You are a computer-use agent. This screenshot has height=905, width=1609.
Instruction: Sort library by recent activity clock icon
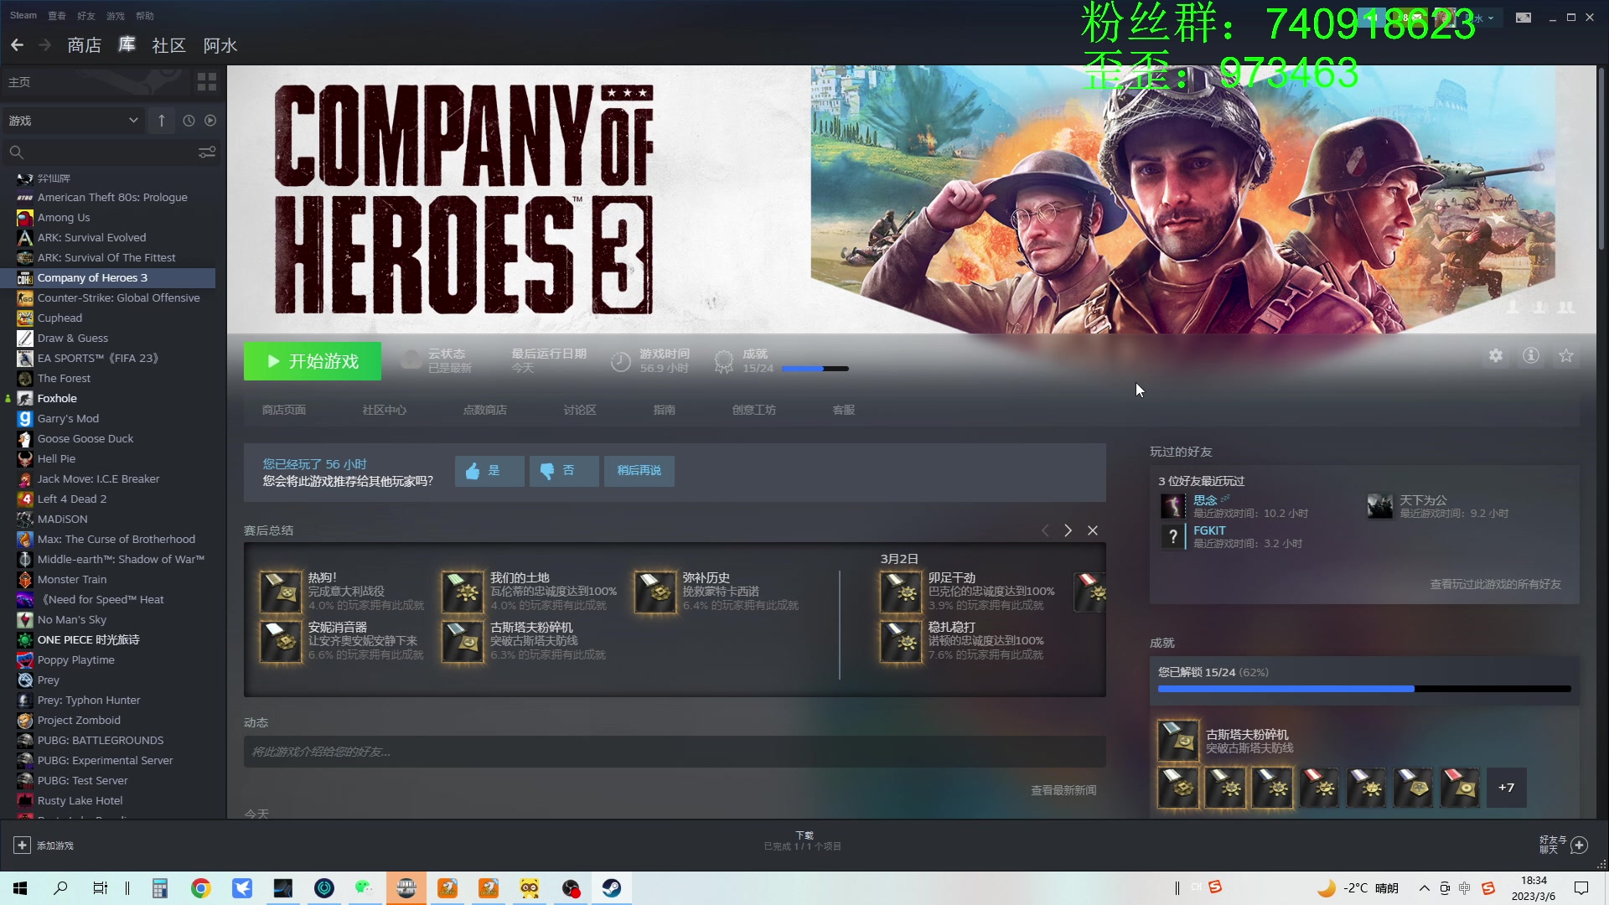click(x=189, y=121)
